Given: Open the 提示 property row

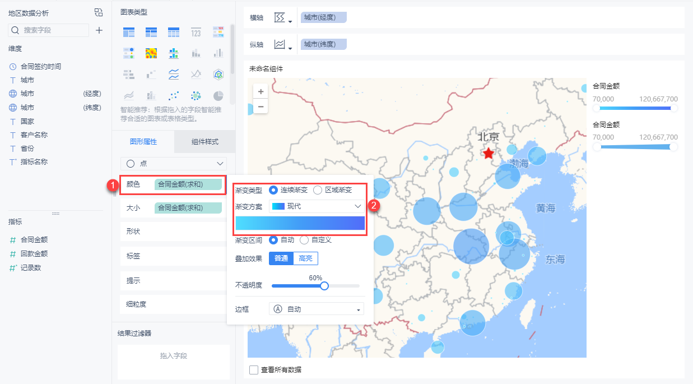Looking at the screenshot, I should pyautogui.click(x=173, y=280).
